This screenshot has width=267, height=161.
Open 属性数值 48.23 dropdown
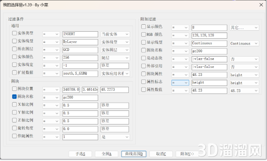coord(244,91)
